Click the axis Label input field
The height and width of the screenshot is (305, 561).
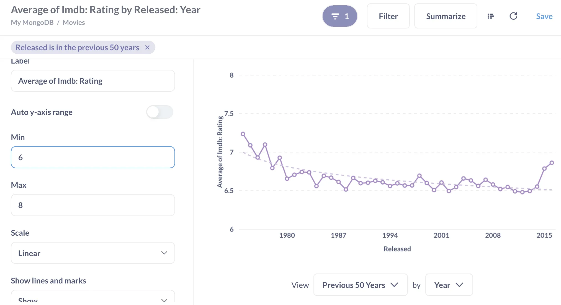point(93,81)
